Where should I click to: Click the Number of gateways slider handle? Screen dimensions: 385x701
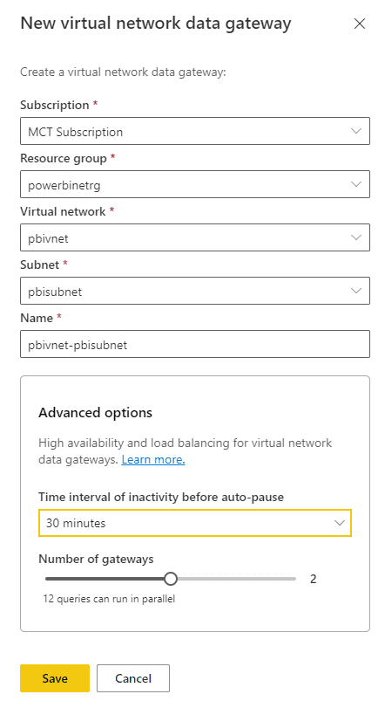(171, 579)
